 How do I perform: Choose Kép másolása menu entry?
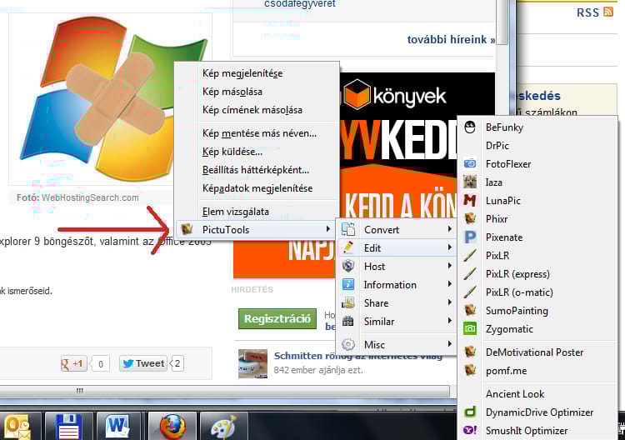[x=257, y=92]
